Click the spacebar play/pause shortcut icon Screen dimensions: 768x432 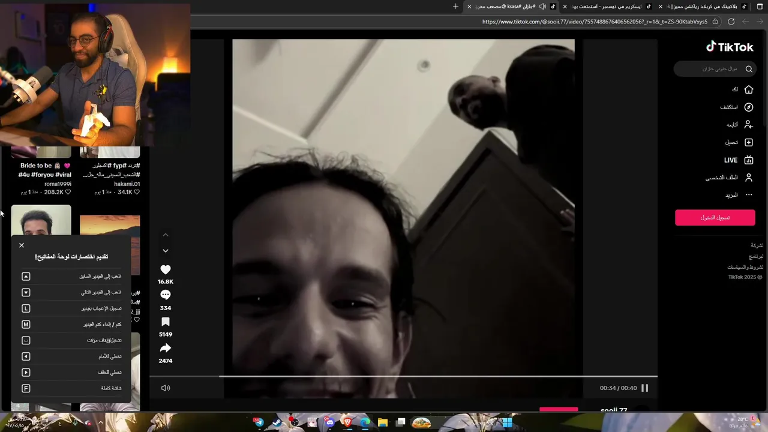(26, 340)
